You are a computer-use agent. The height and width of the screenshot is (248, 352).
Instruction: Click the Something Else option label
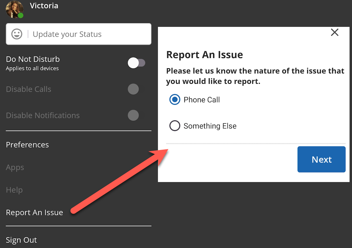click(210, 126)
